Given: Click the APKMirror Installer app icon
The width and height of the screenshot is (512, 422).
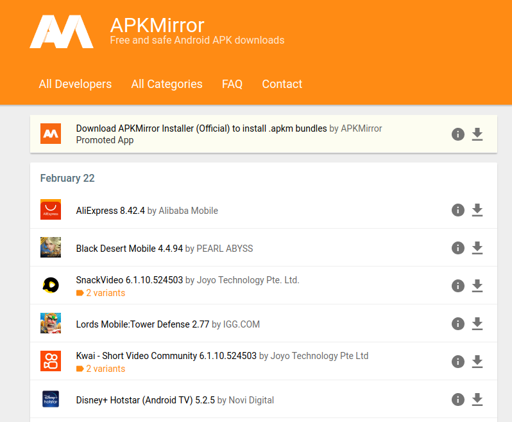Looking at the screenshot, I should (51, 134).
